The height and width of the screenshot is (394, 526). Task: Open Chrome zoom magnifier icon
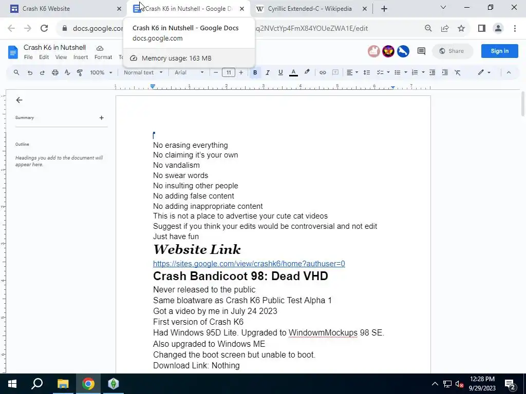[x=428, y=29]
